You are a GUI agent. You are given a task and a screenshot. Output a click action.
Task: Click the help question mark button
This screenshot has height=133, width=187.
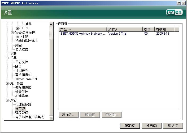click(x=179, y=3)
